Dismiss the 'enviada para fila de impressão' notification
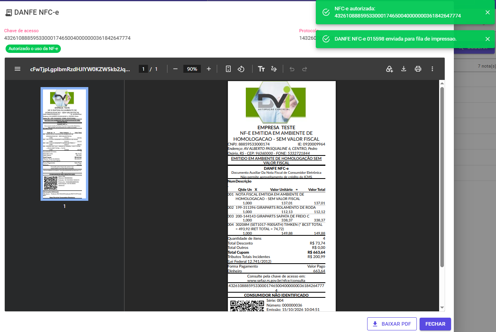The width and height of the screenshot is (496, 332). (488, 39)
